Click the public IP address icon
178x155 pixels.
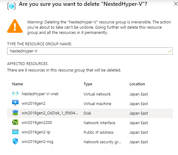[15, 132]
